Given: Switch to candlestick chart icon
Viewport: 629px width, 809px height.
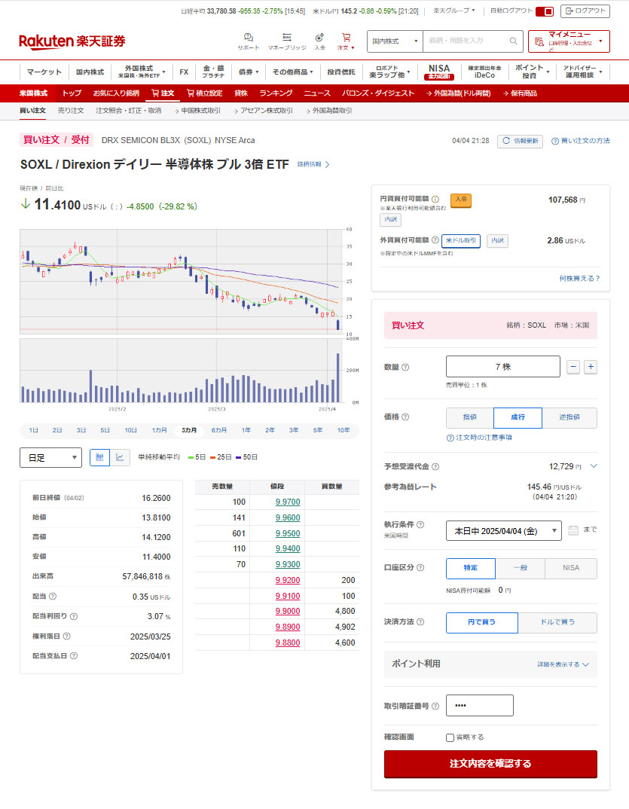Looking at the screenshot, I should click(x=99, y=457).
